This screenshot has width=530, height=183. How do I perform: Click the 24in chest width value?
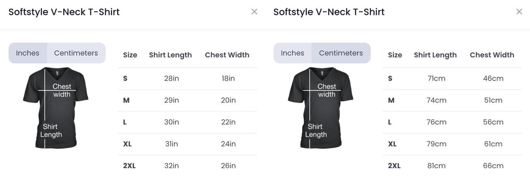pyautogui.click(x=228, y=144)
